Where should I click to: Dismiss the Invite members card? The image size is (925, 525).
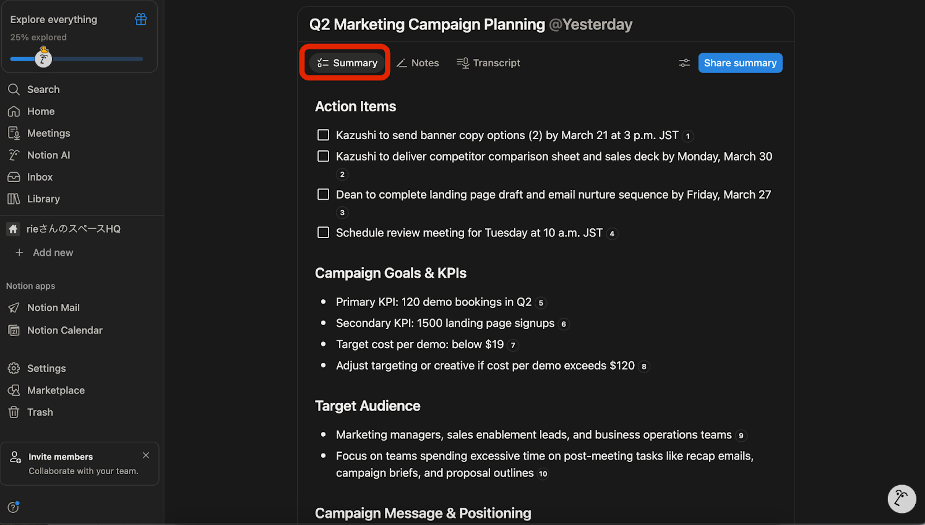pos(146,455)
